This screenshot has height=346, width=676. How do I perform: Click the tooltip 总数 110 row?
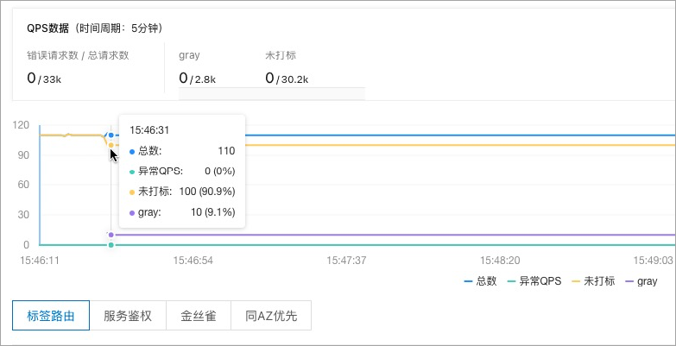point(182,151)
